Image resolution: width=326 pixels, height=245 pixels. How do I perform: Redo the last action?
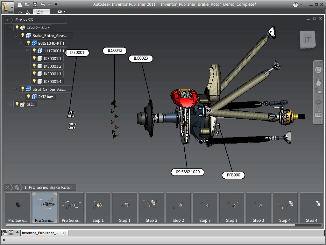pyautogui.click(x=50, y=4)
